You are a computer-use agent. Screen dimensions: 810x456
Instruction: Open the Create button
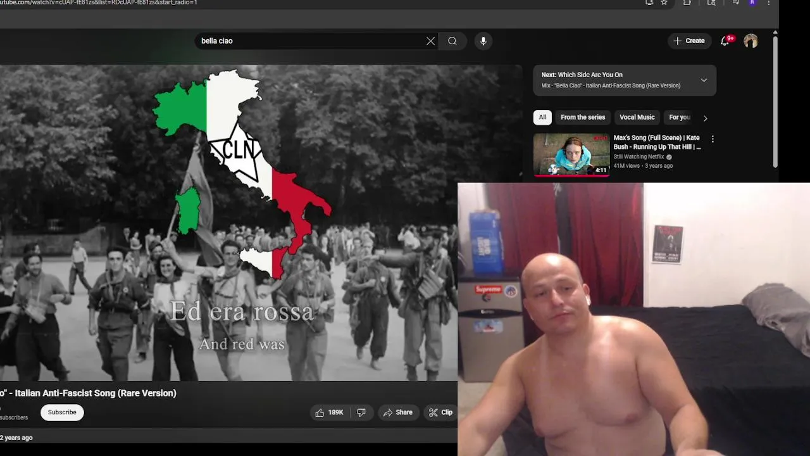pyautogui.click(x=689, y=41)
